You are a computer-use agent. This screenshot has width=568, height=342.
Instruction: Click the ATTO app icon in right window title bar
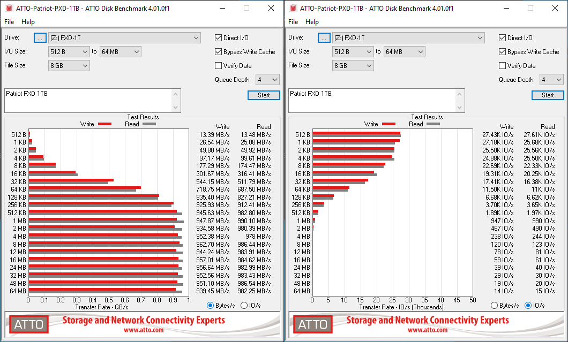(293, 8)
